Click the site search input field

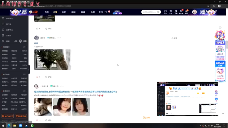pos(150,12)
